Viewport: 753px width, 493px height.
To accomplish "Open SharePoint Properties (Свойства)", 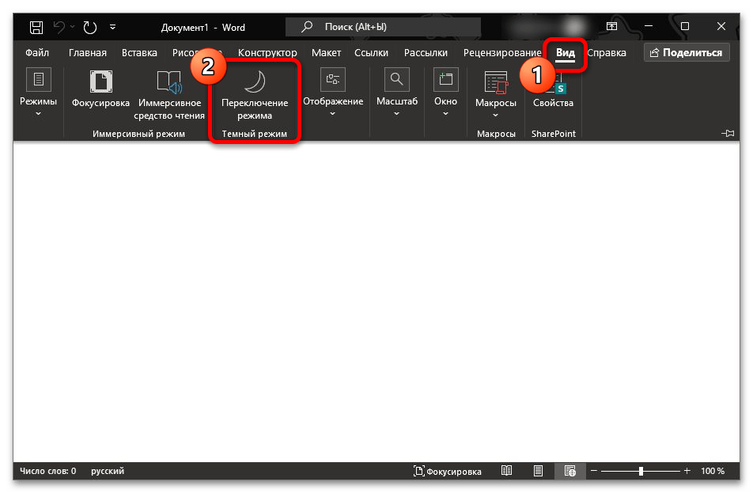I will [553, 91].
